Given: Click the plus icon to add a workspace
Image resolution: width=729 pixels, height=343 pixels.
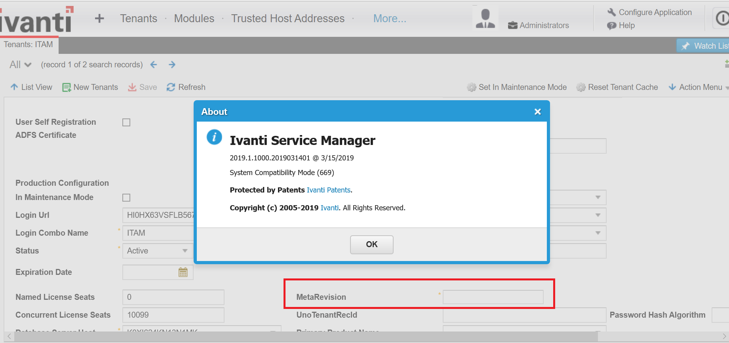Looking at the screenshot, I should [x=99, y=19].
